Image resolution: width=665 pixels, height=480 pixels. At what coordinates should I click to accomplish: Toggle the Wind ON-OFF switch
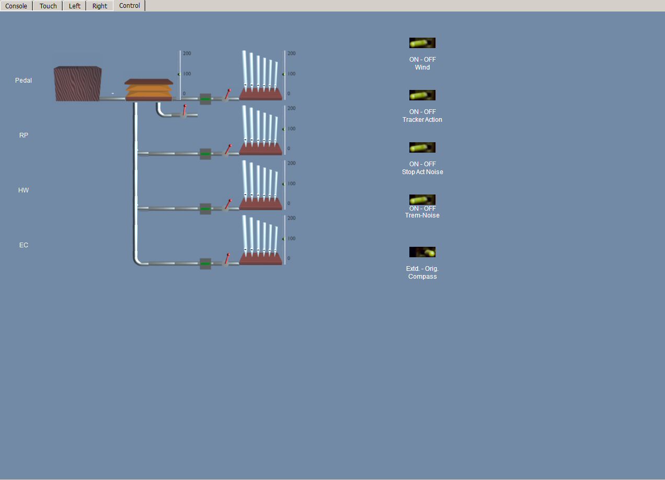pos(422,43)
